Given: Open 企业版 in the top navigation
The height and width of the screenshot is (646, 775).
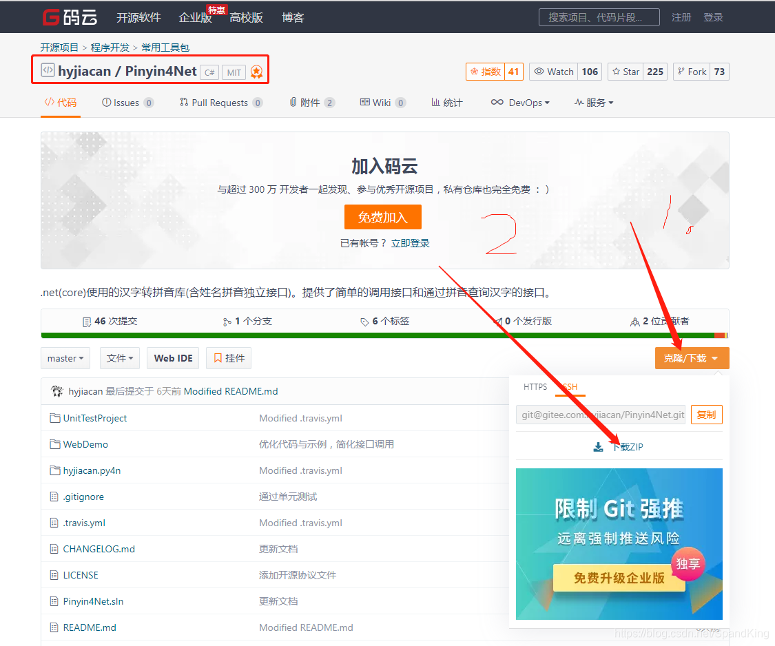Looking at the screenshot, I should [195, 18].
